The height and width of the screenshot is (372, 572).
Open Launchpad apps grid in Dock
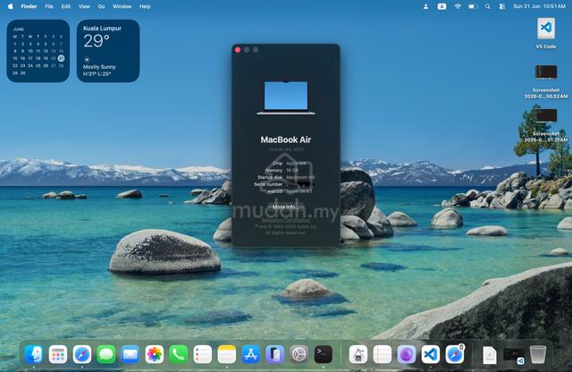[58, 354]
